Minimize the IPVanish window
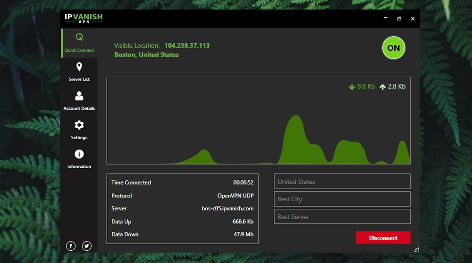Viewport: 472px width, 263px height. pos(385,18)
